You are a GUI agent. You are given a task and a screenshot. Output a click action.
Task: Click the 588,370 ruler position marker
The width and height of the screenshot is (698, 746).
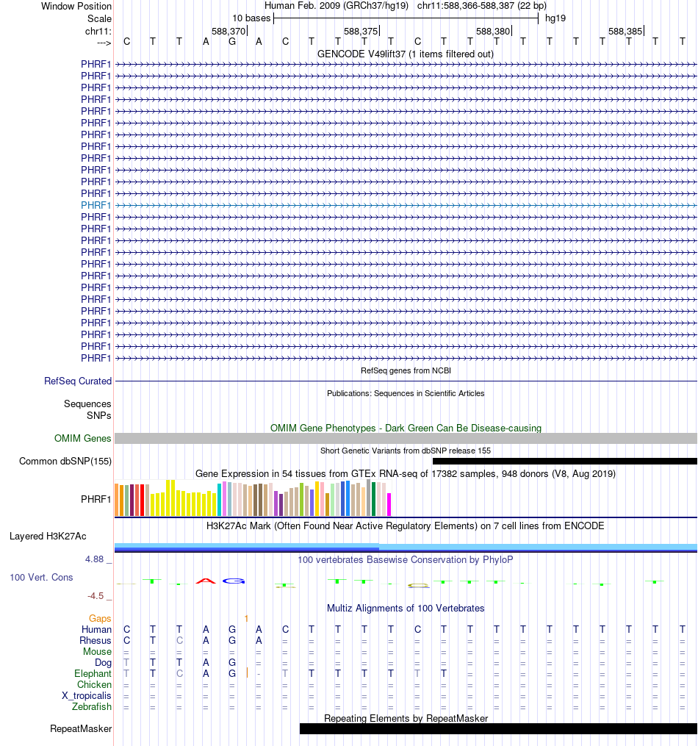(229, 31)
